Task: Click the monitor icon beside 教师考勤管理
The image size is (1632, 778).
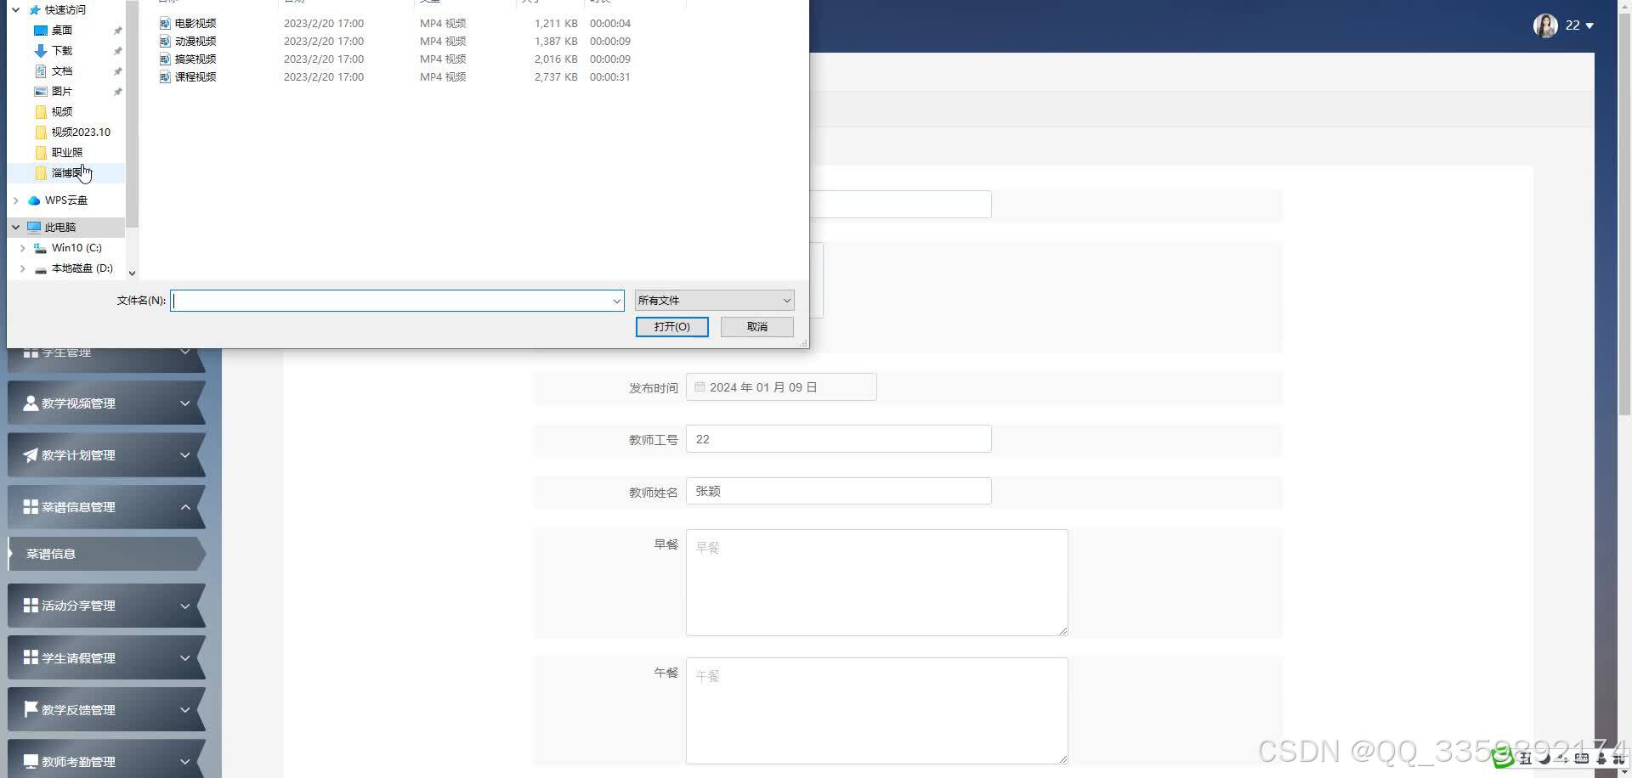Action: 30,761
